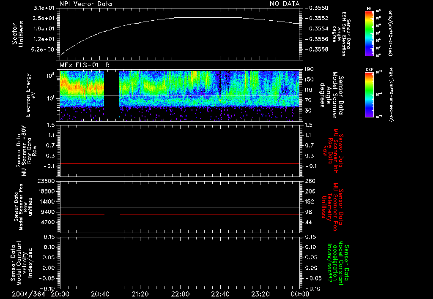Click the DEF color scale bar
Image resolution: width=433 pixels, height=299 pixels.
tap(369, 95)
